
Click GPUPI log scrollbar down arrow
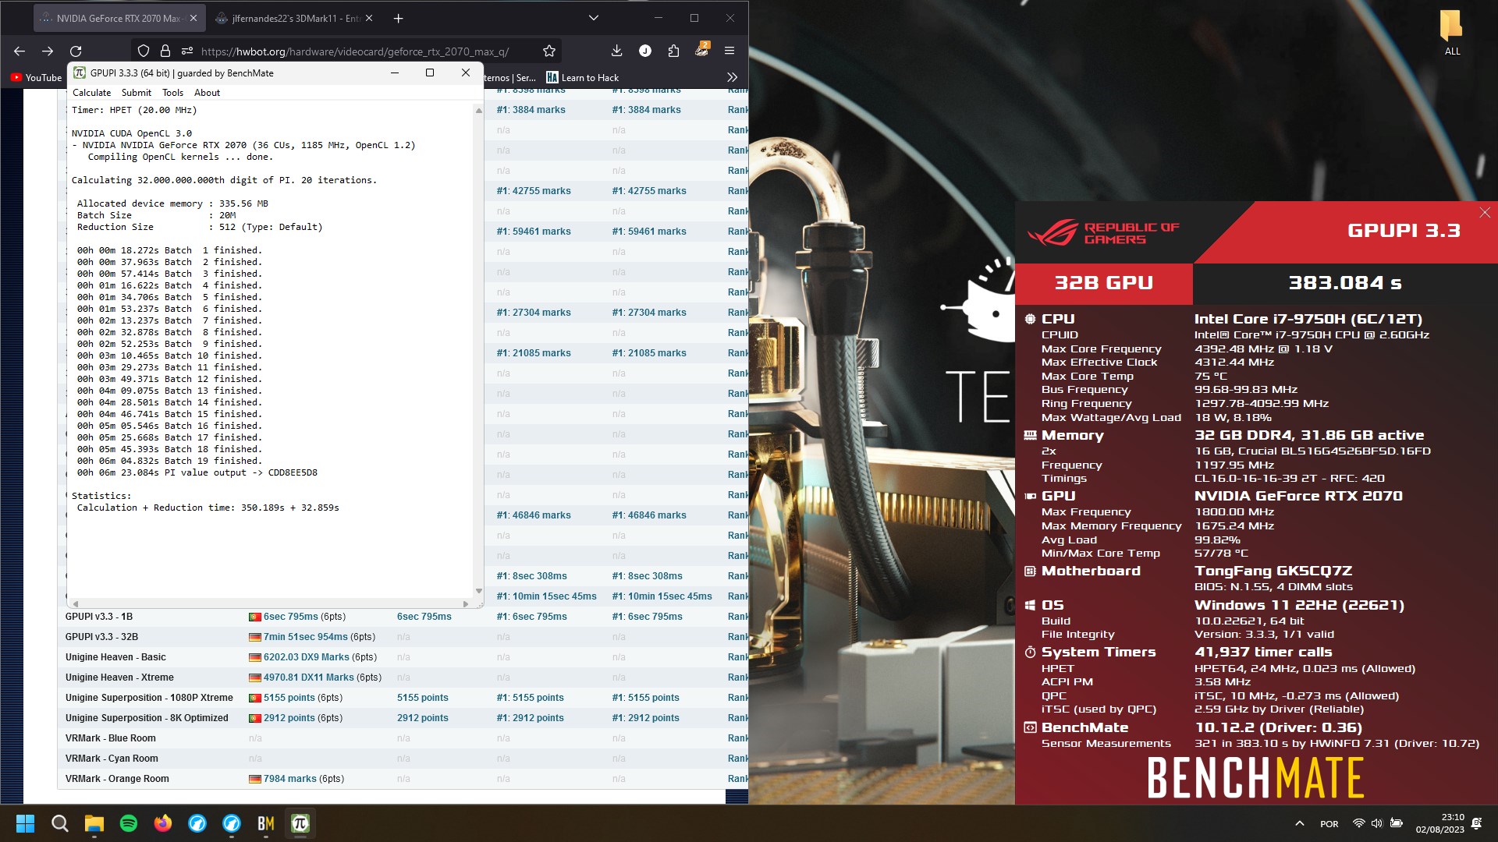tap(478, 592)
